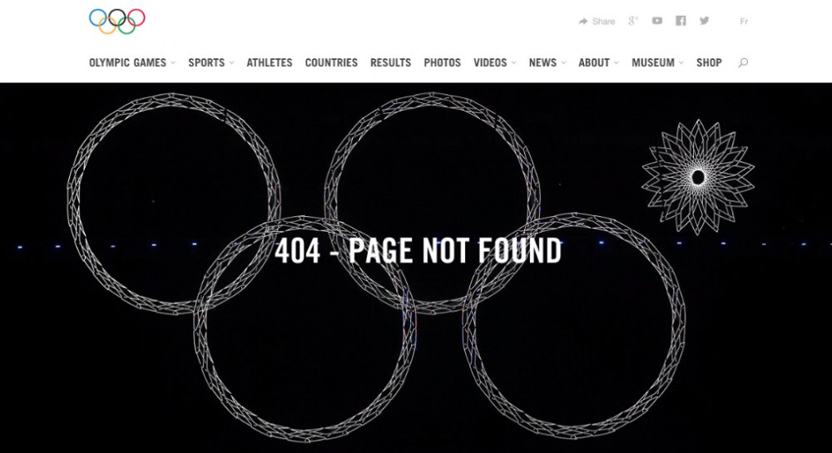Open the YouTube icon link
Viewport: 832px width, 453px height.
pos(657,21)
